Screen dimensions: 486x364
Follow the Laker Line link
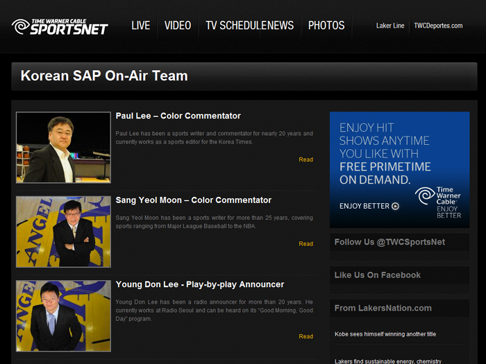coord(390,26)
